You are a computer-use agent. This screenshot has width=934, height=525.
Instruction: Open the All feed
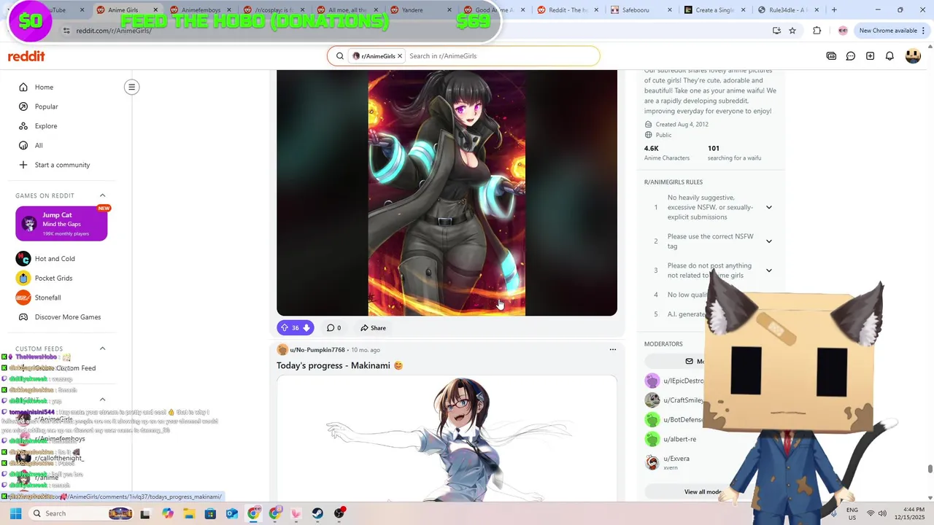[x=39, y=145]
